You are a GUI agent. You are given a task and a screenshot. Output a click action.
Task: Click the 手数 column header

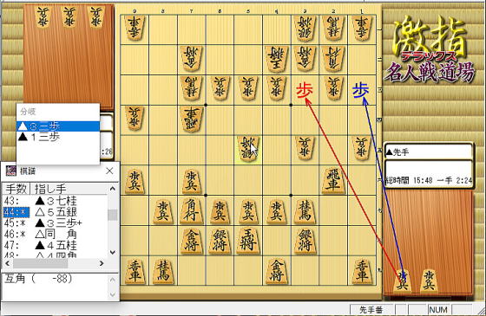coord(16,189)
